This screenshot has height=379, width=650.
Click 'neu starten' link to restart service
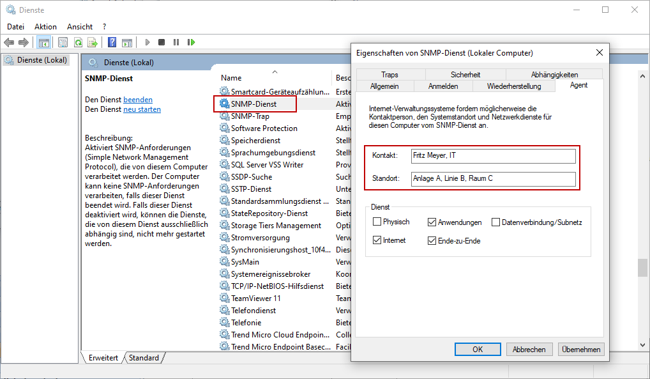[142, 109]
